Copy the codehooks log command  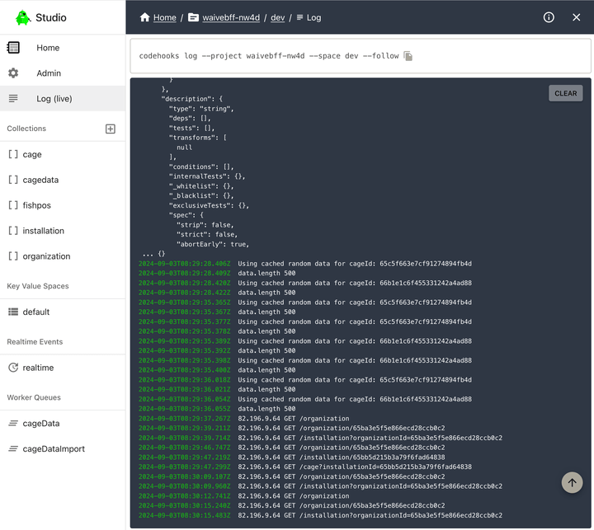tap(408, 56)
